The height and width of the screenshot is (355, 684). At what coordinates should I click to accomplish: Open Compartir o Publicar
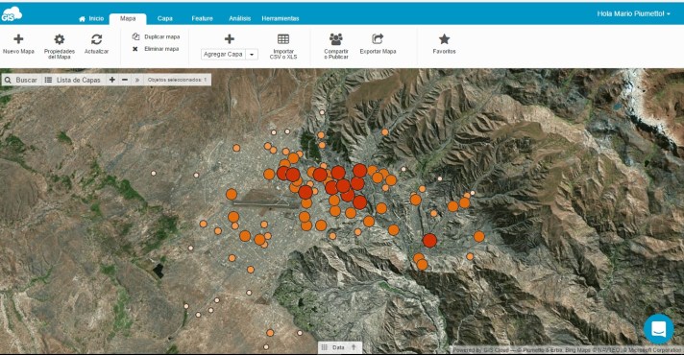pyautogui.click(x=336, y=46)
